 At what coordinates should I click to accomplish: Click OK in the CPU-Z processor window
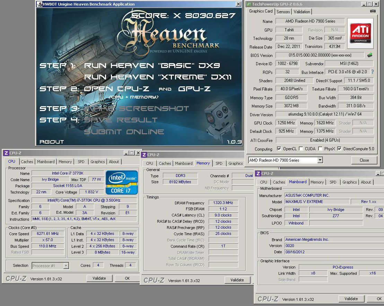[127, 278]
